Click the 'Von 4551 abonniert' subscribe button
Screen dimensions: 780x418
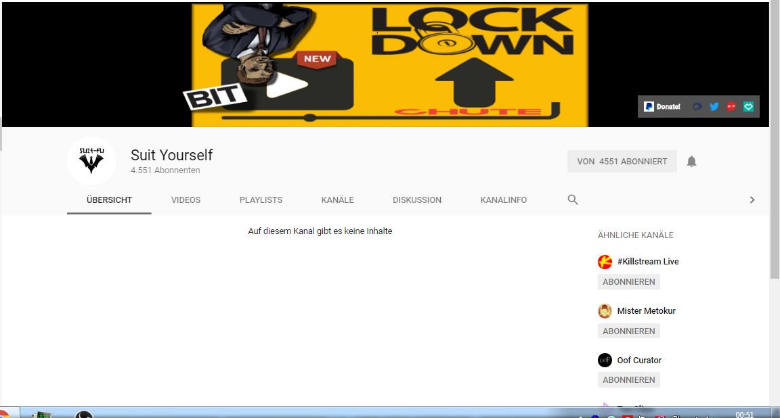click(622, 162)
